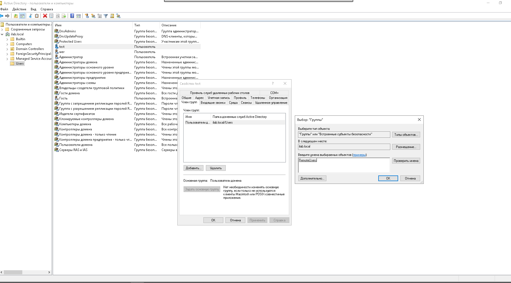This screenshot has height=283, width=511.
Task: Click the test user icon in list
Action: pos(57,47)
